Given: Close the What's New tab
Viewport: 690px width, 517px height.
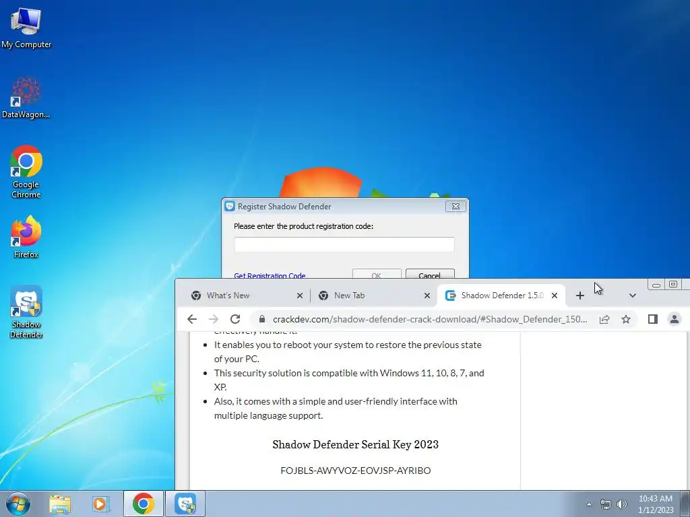Looking at the screenshot, I should [300, 296].
